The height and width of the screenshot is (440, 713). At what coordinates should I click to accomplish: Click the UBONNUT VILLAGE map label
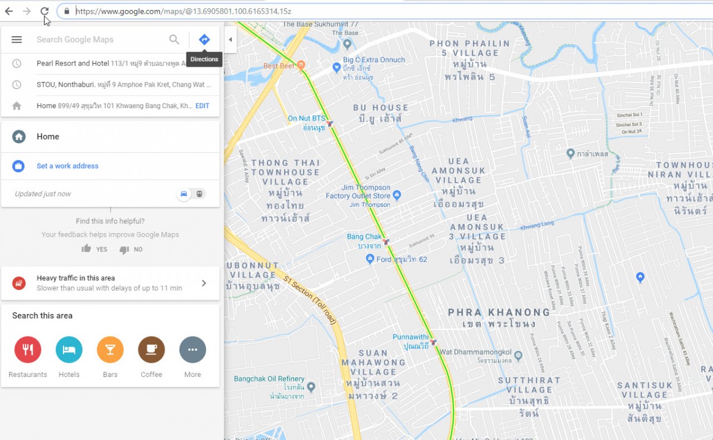pos(253,270)
